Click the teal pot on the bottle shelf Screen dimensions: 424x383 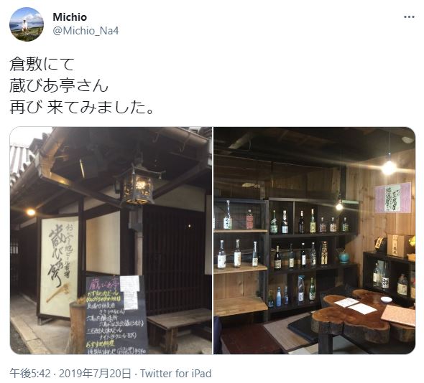pyautogui.click(x=344, y=257)
